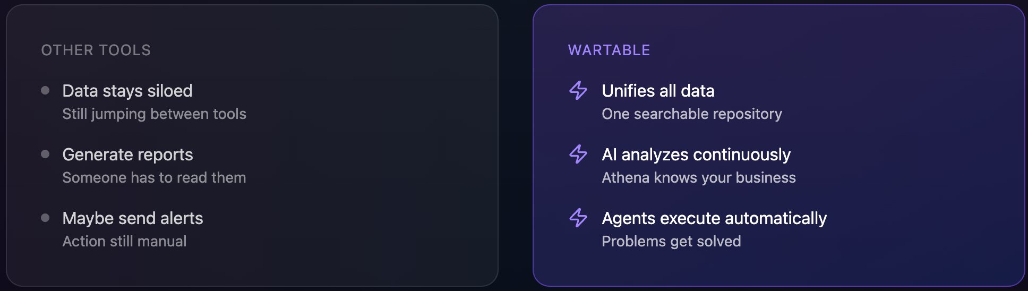
Task: Select the OTHER TOOLS heading
Action: pos(96,50)
